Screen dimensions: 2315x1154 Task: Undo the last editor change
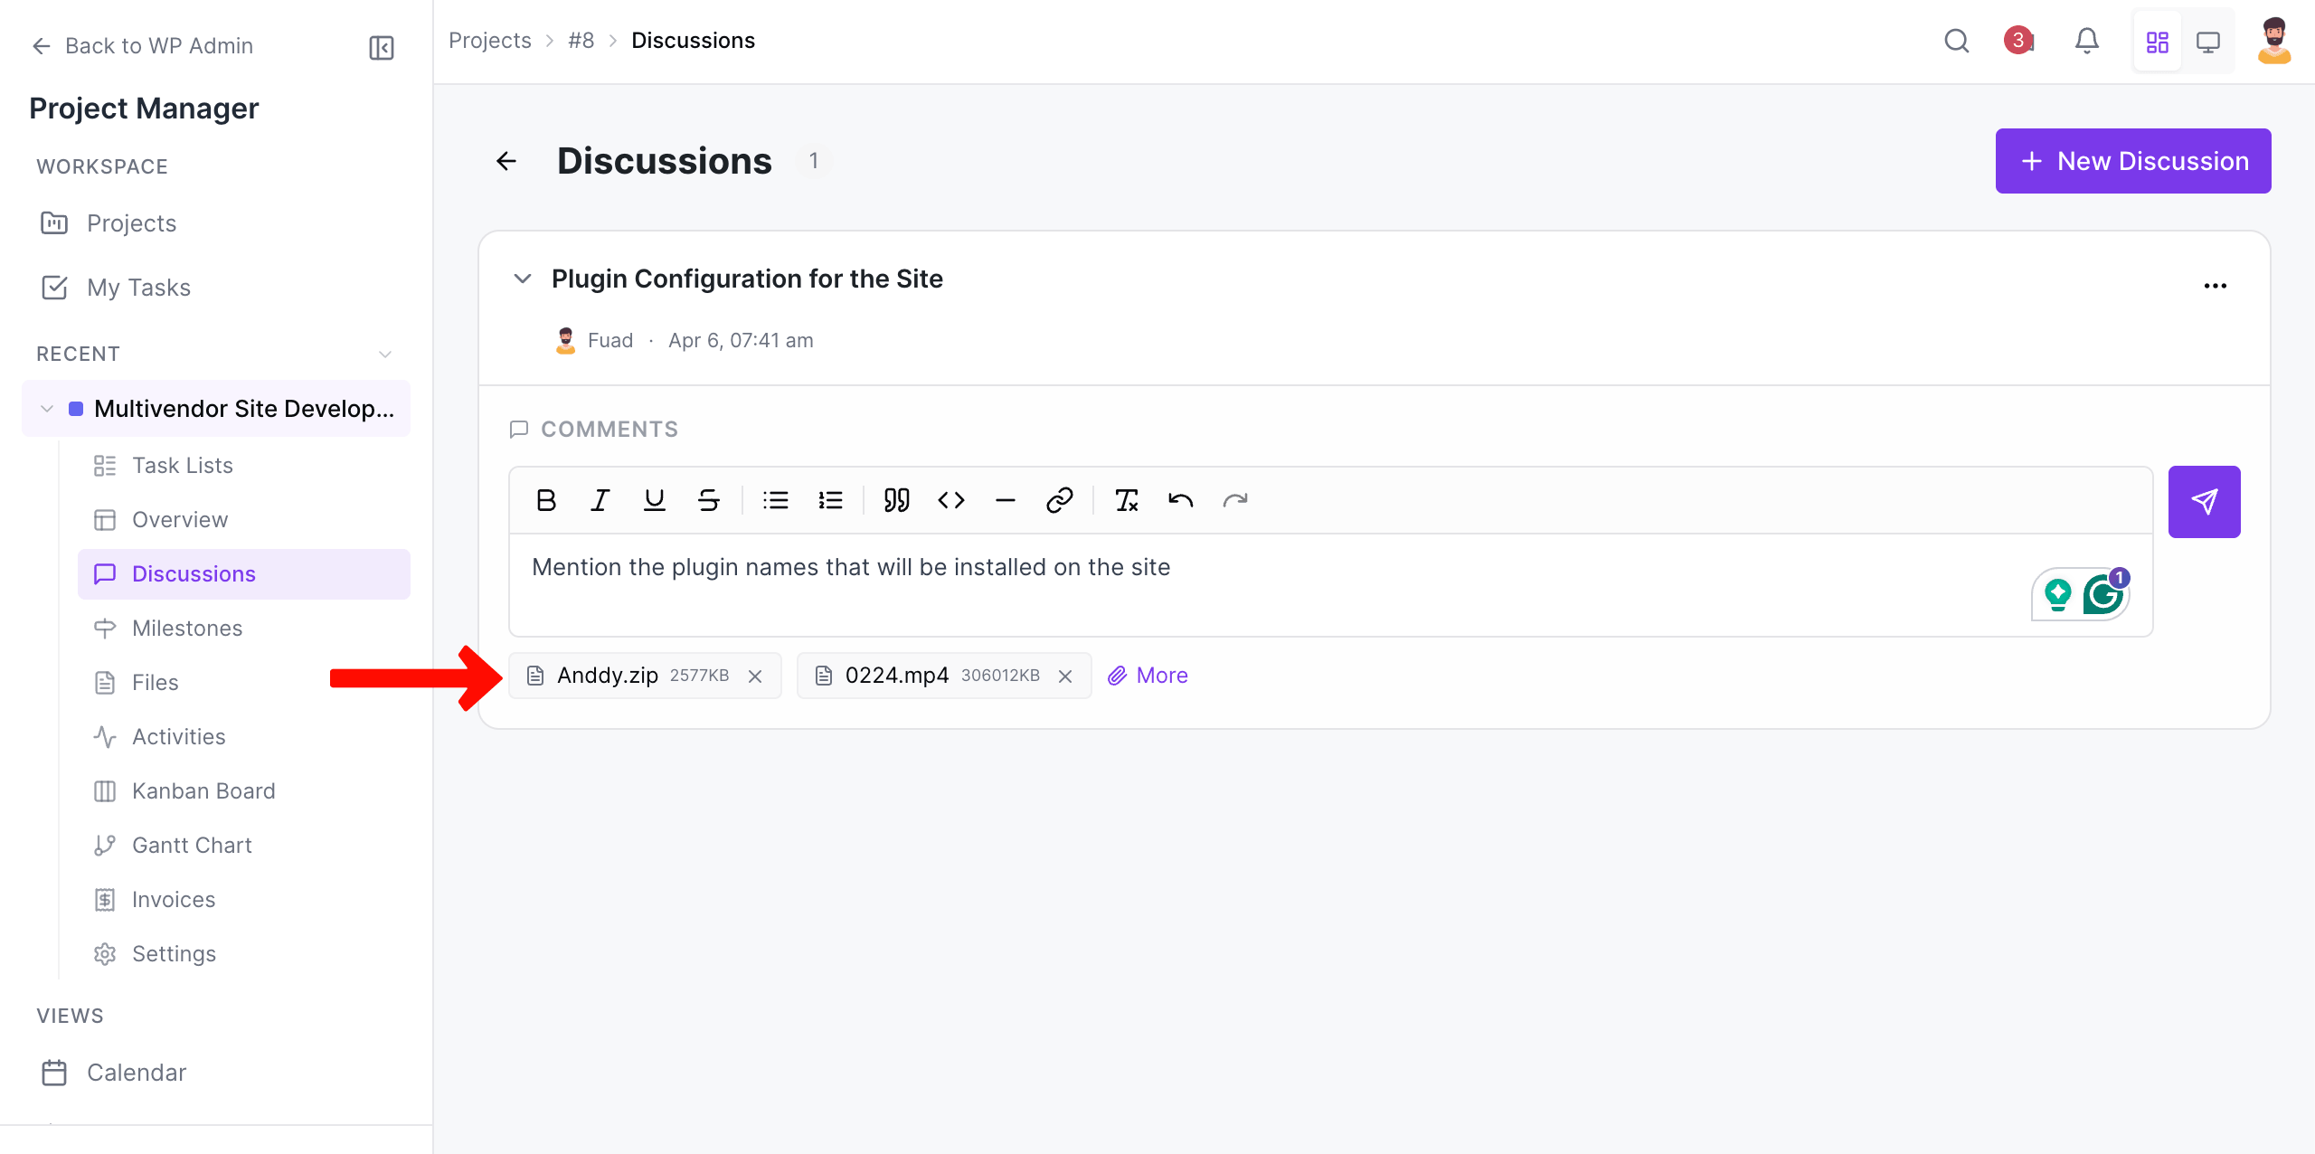pyautogui.click(x=1181, y=500)
